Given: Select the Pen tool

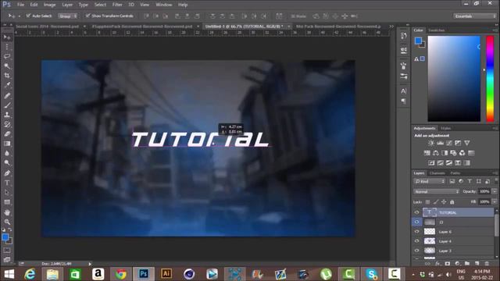Looking at the screenshot, I should (7, 173).
